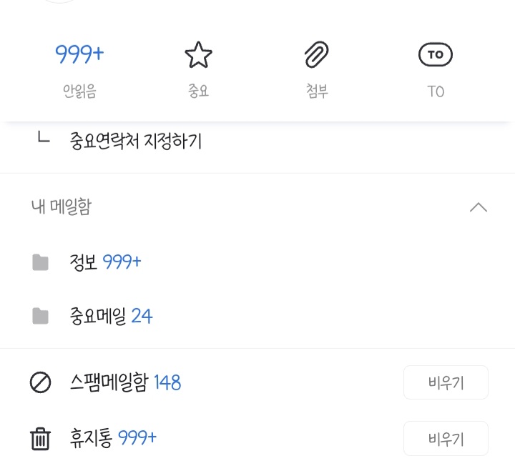Select the 중요 filter label
The height and width of the screenshot is (466, 515).
[198, 91]
